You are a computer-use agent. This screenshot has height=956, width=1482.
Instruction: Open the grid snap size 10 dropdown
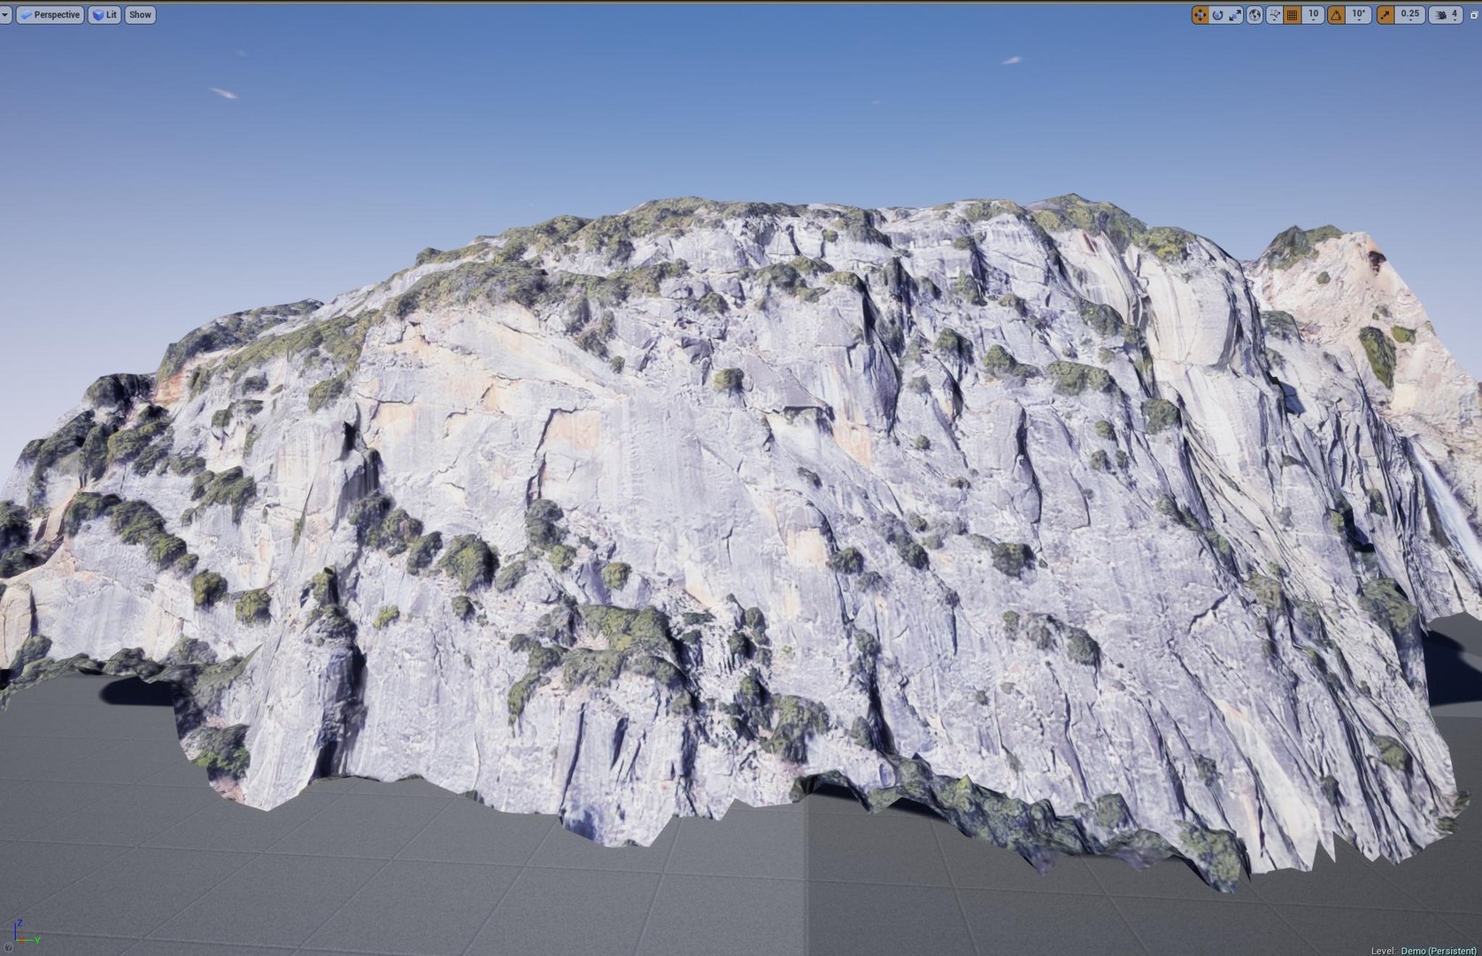coord(1313,14)
